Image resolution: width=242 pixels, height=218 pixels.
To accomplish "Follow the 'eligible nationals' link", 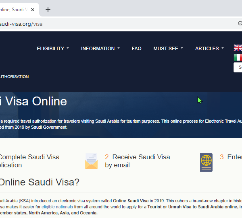I will (x=57, y=207).
